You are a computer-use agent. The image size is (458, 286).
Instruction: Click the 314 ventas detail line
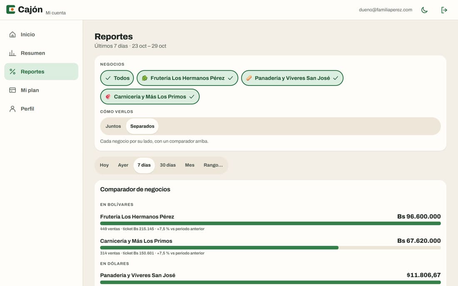coord(152,253)
